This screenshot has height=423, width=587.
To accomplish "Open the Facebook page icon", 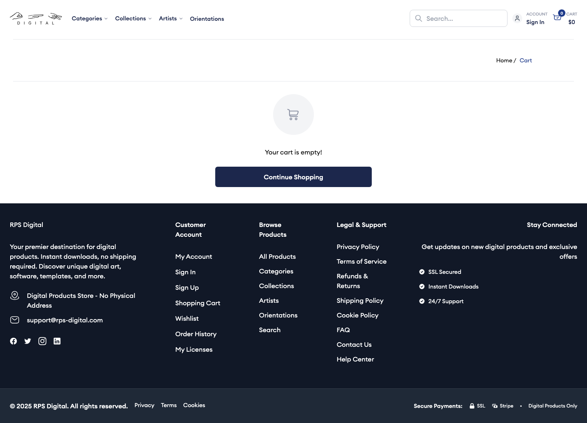I will (x=13, y=341).
